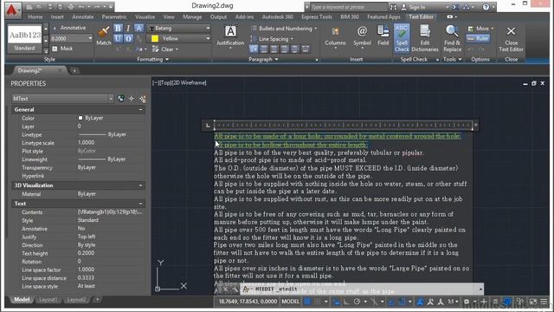This screenshot has width=554, height=312.
Task: Open the Symbol insert menu
Action: [x=362, y=36]
